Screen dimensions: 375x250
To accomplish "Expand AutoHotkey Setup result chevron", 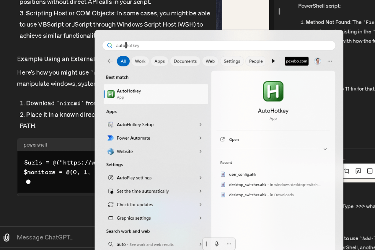I will (201, 125).
